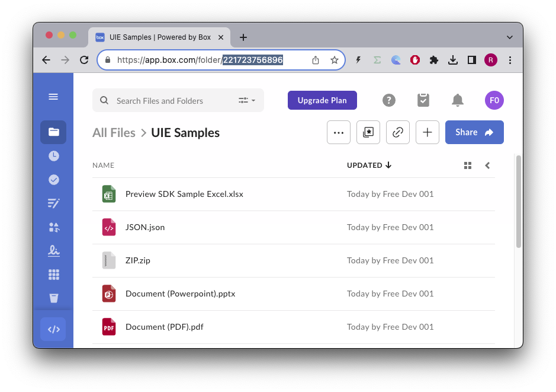Click the PDF file icon

pos(109,327)
